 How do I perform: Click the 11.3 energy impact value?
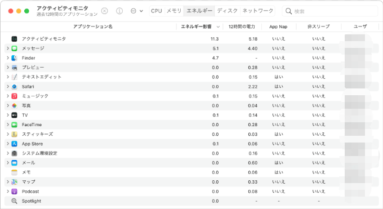[x=215, y=39]
